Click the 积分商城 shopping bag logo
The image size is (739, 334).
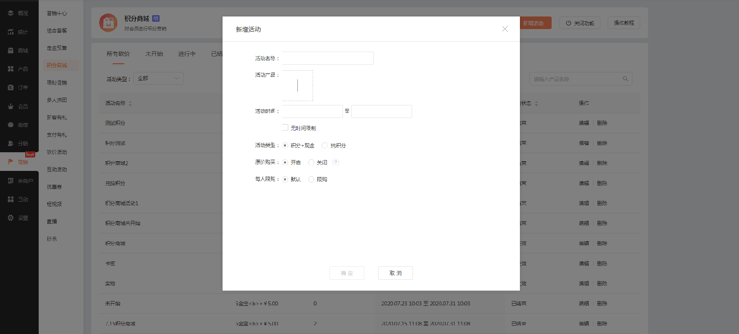108,23
